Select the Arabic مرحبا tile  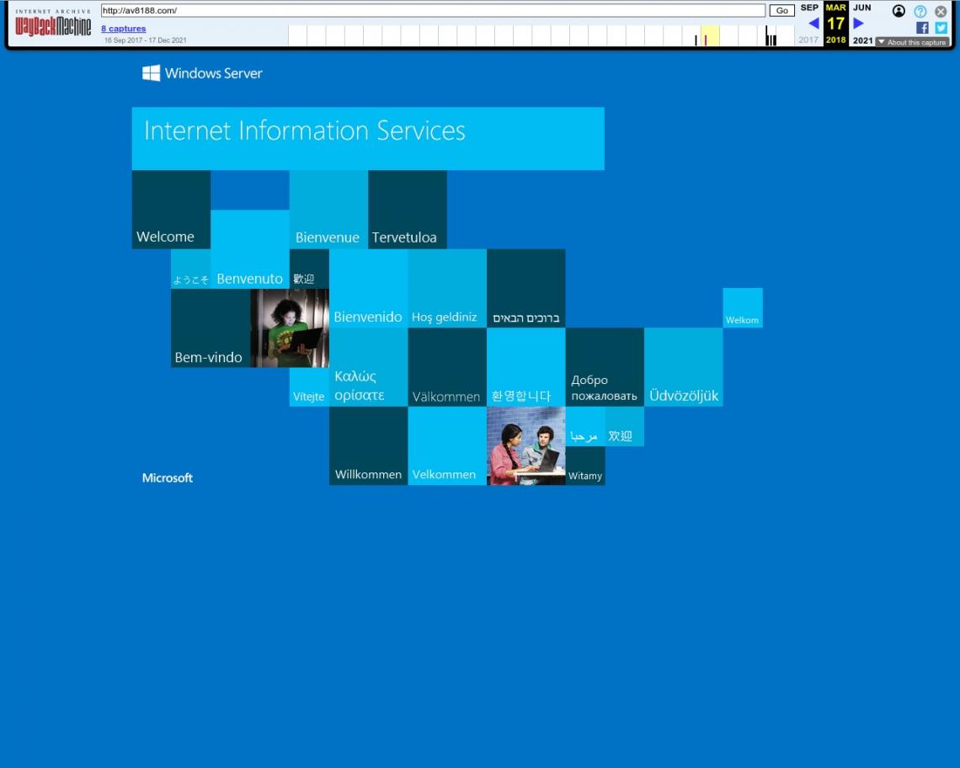(x=585, y=426)
